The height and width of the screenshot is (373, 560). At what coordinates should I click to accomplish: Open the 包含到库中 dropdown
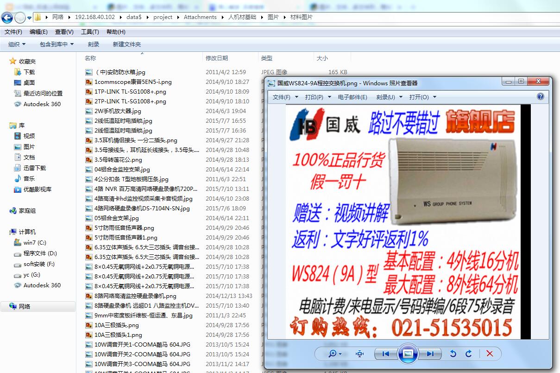coord(57,44)
